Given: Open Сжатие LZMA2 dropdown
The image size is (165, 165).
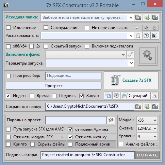Looking at the screenshot, I should [147, 128].
